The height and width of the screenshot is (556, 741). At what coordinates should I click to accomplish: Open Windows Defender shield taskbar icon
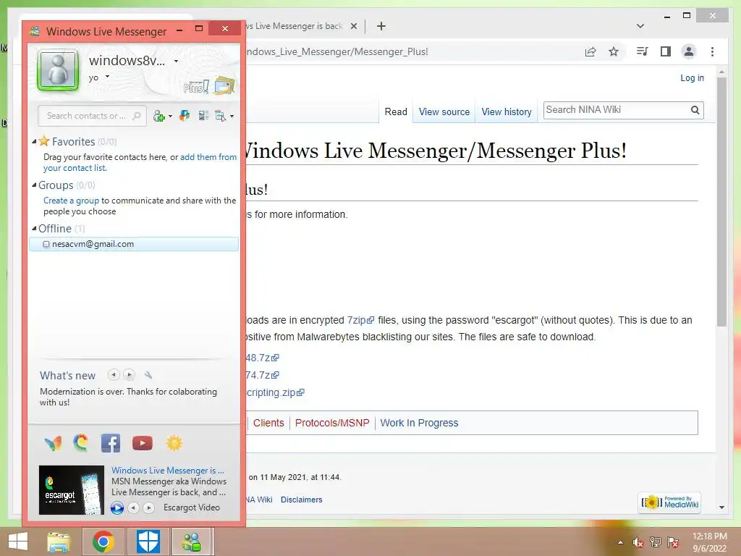(148, 542)
